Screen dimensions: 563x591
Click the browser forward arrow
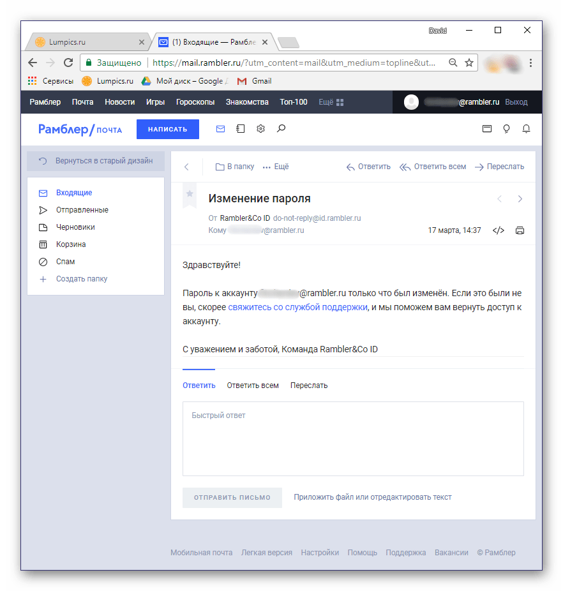[x=50, y=63]
